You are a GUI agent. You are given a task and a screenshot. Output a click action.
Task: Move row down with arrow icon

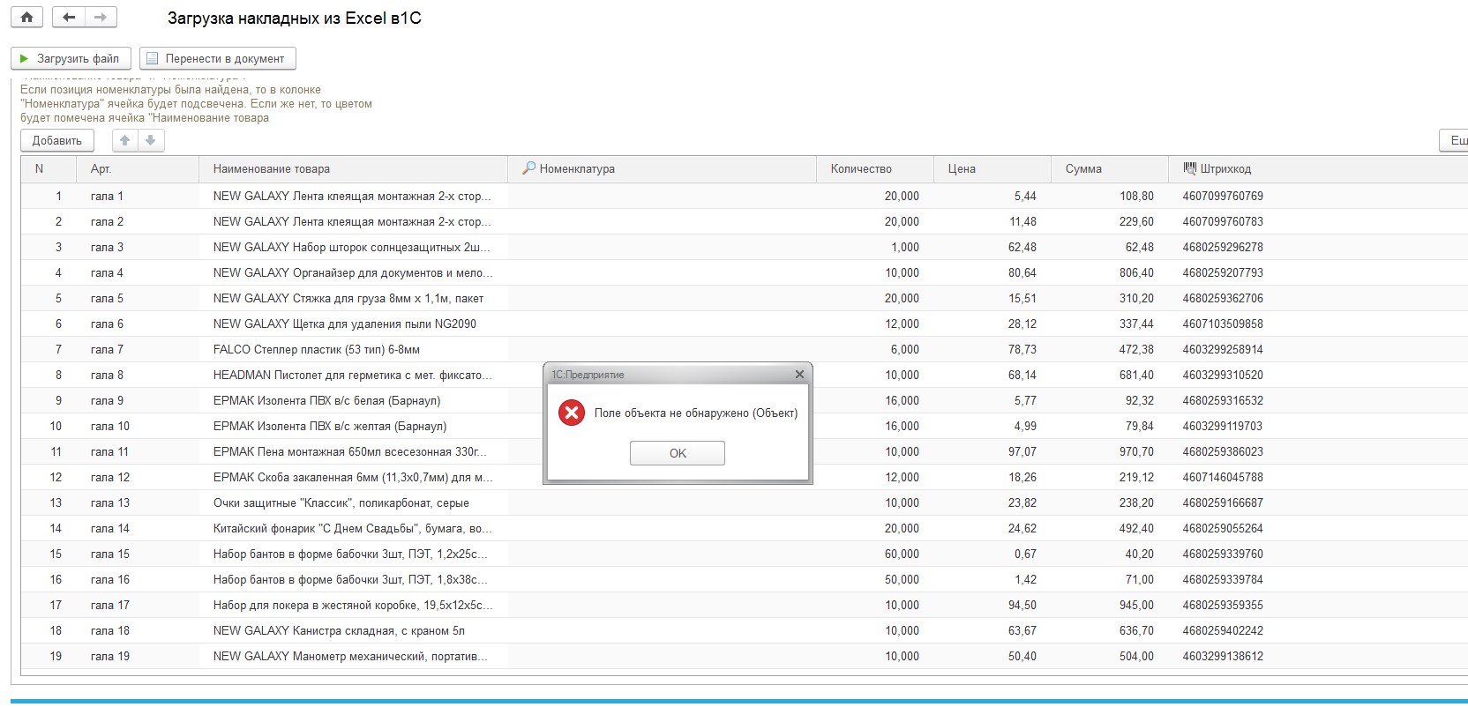pos(151,140)
